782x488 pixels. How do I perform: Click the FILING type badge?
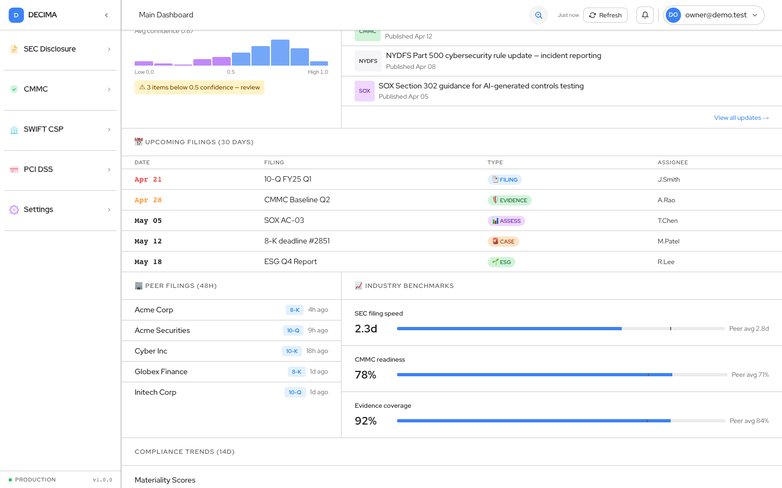click(x=505, y=179)
